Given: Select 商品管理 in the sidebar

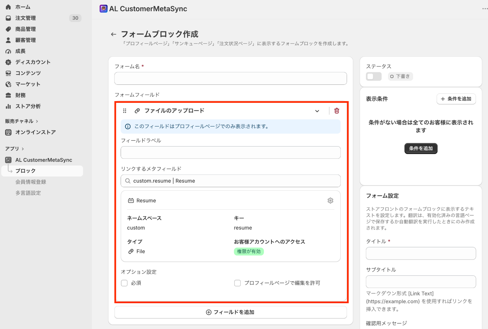Looking at the screenshot, I should [25, 29].
